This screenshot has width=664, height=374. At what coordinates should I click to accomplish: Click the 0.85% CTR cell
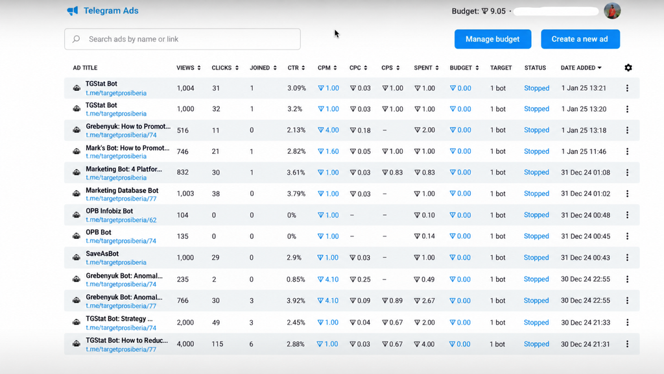tap(296, 279)
